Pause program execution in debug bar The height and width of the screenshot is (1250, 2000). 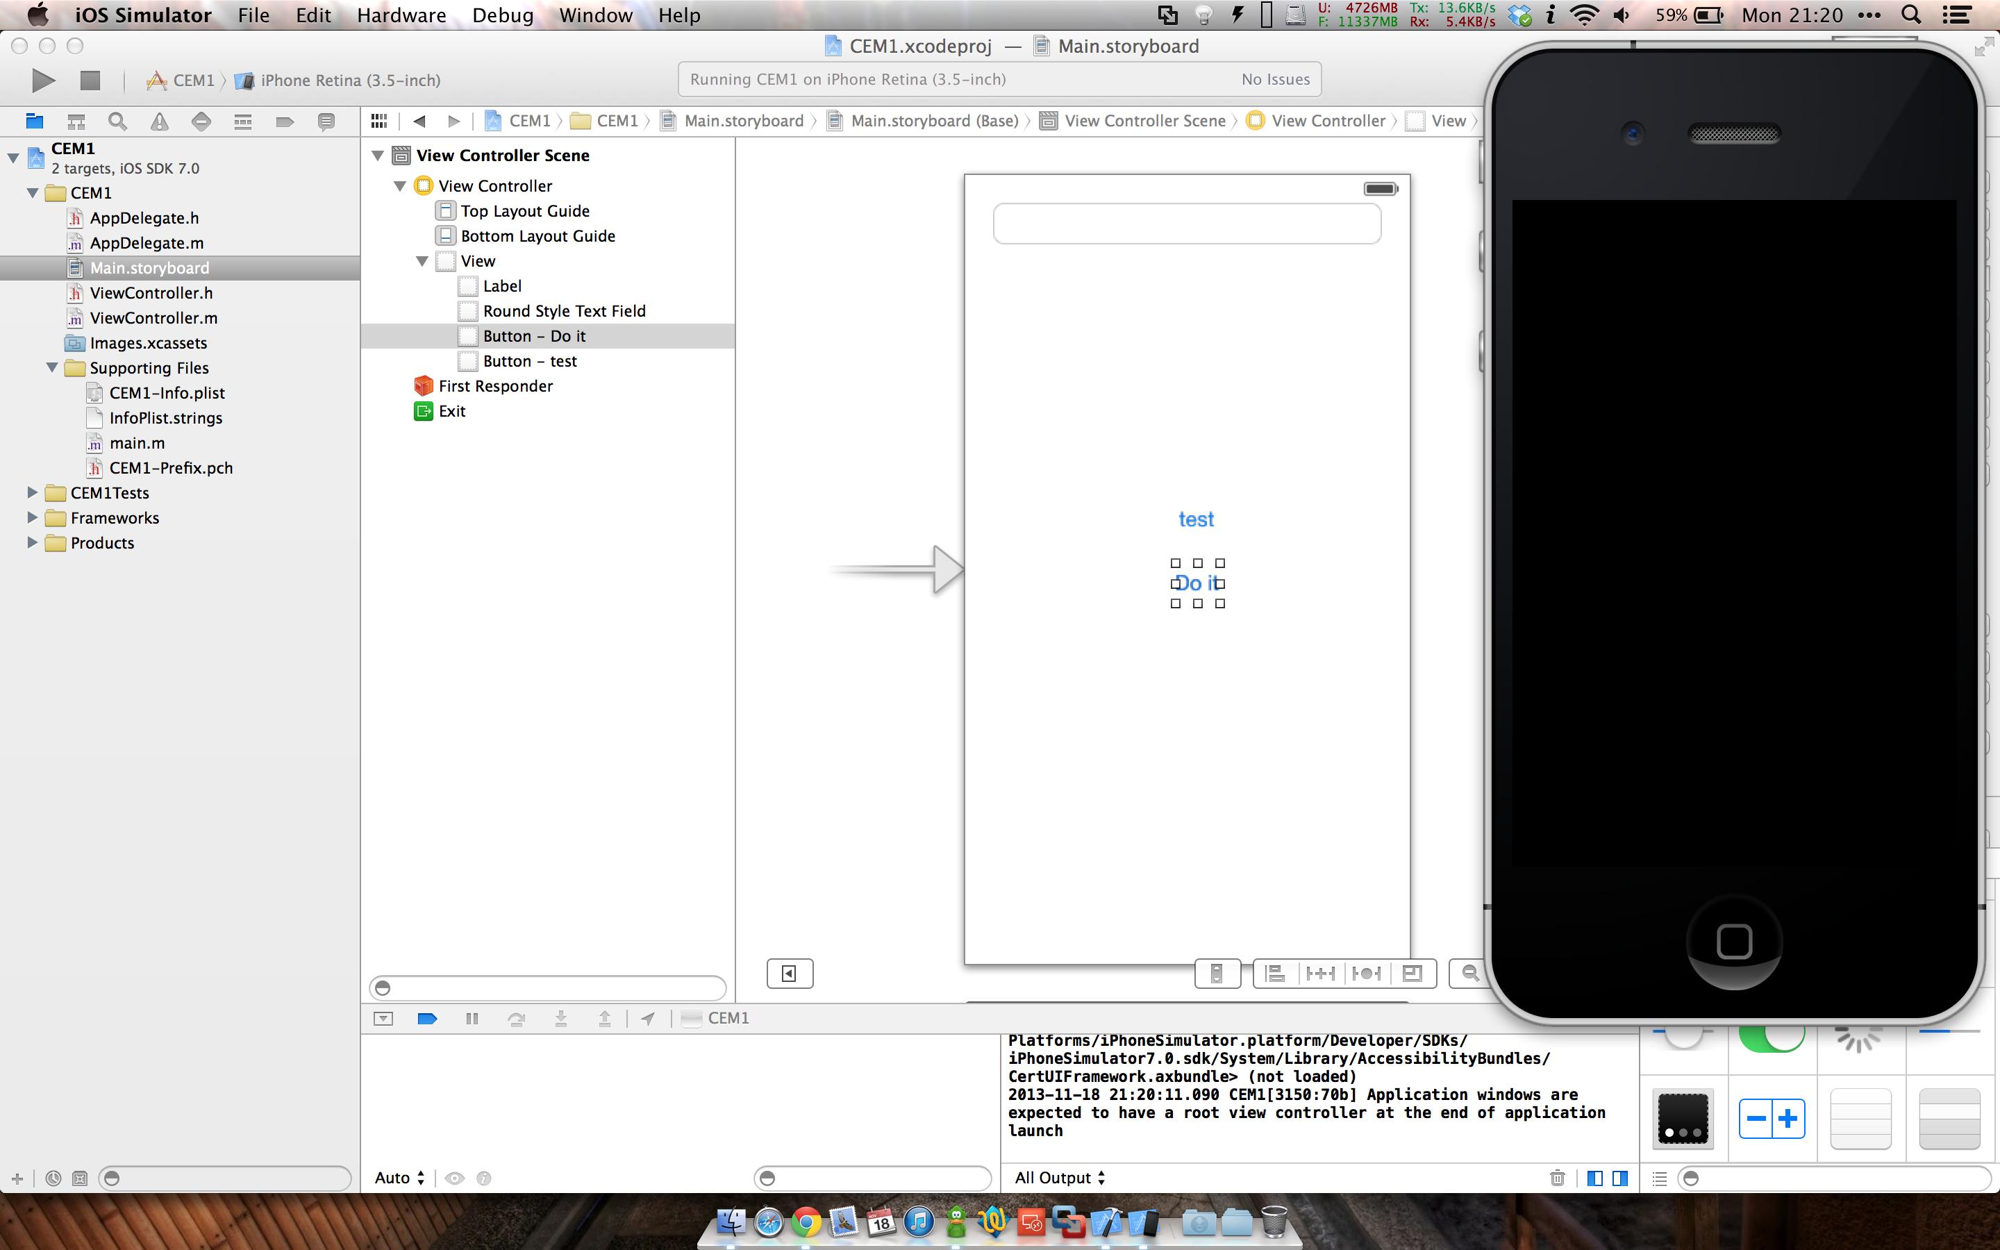point(472,1019)
